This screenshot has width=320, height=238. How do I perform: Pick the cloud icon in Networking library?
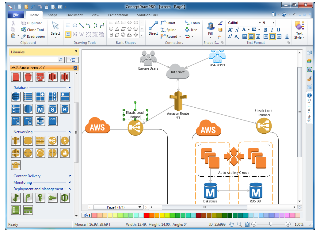tap(40, 153)
